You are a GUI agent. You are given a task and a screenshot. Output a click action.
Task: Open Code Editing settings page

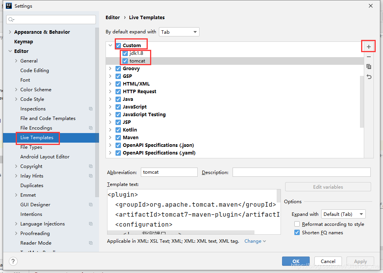tap(35, 71)
